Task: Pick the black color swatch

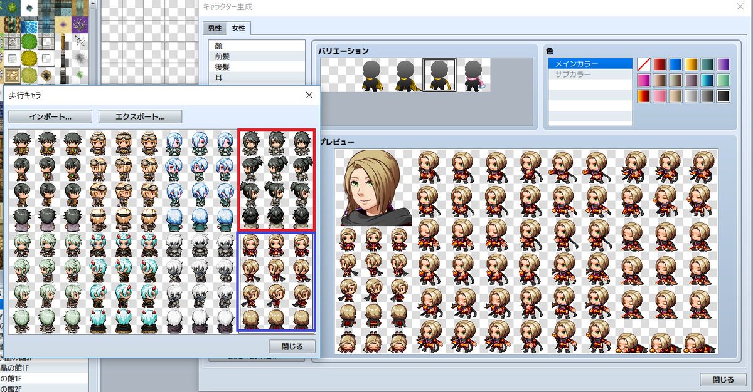Action: pyautogui.click(x=724, y=96)
